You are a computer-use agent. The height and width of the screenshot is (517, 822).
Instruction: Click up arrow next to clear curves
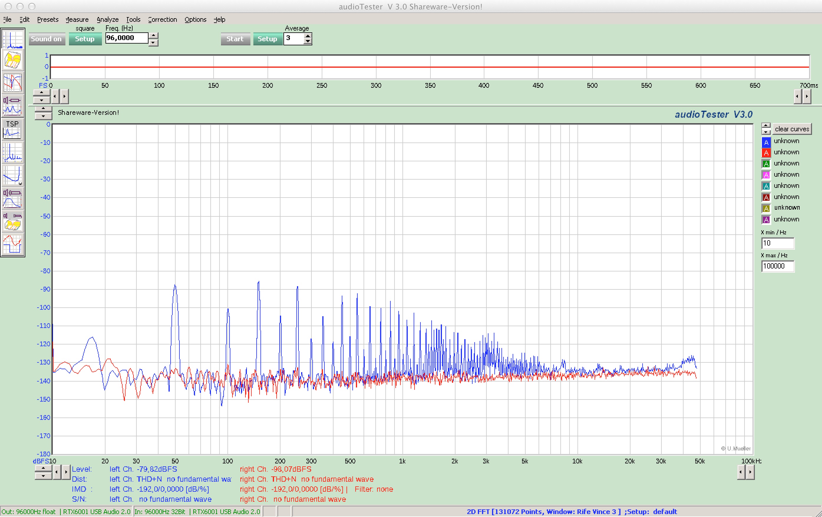(x=766, y=126)
